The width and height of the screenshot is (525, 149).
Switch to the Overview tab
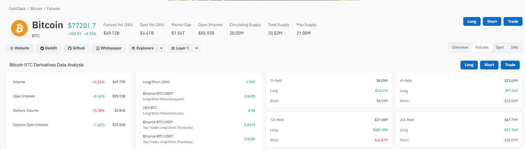point(460,47)
